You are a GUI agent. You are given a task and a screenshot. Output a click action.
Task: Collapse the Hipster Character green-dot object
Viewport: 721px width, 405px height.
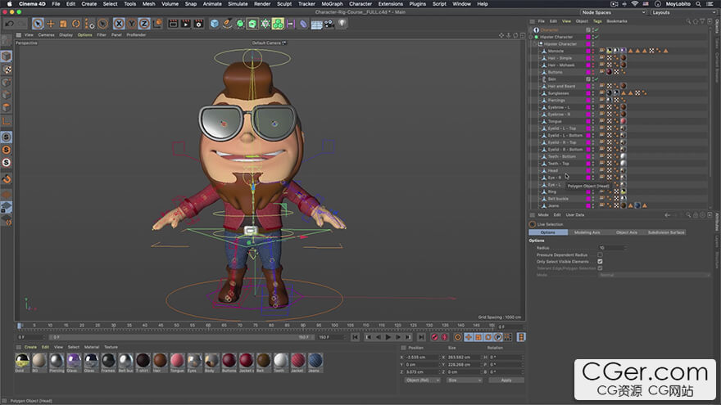coord(530,37)
